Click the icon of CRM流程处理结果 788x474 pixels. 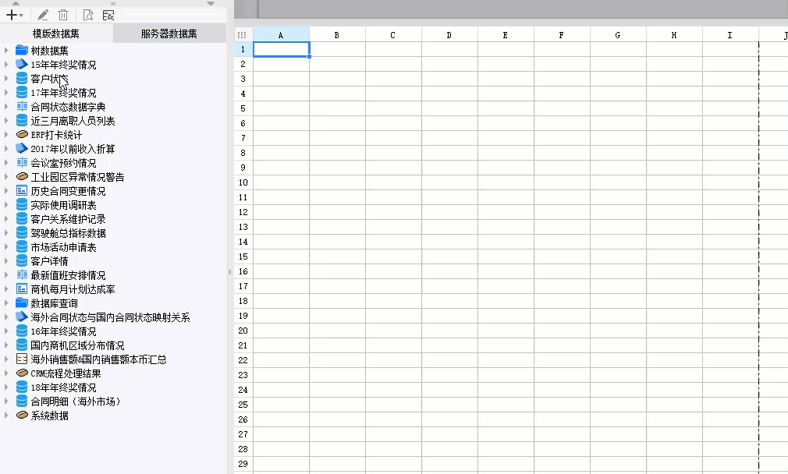coord(22,373)
